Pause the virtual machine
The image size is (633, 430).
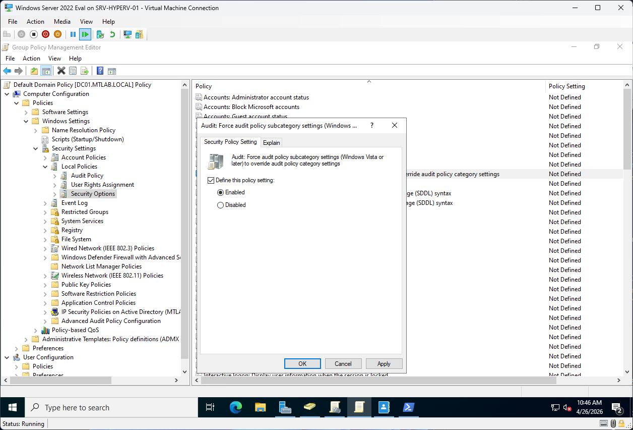(x=73, y=34)
